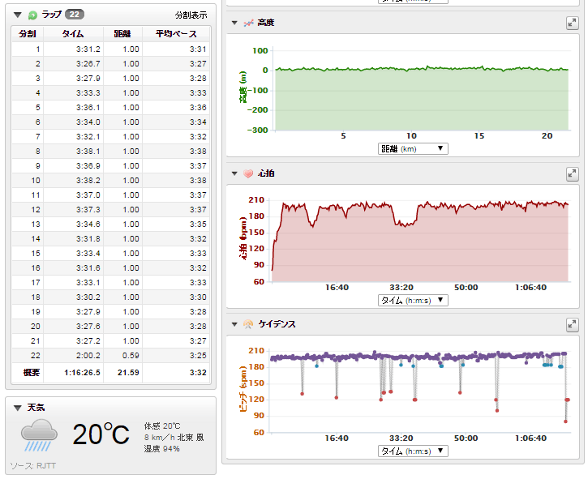Click the cadence icon next to ケイデンス
The width and height of the screenshot is (588, 479).
pyautogui.click(x=248, y=324)
